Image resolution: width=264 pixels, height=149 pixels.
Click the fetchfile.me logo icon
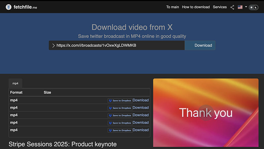[9, 7]
